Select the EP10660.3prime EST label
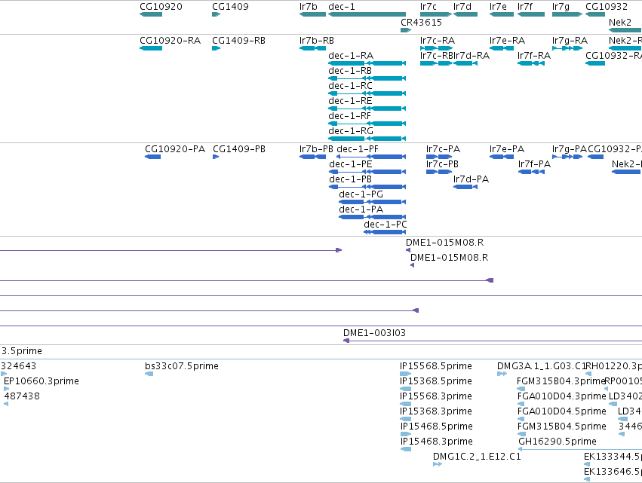This screenshot has height=483, width=642. click(41, 381)
